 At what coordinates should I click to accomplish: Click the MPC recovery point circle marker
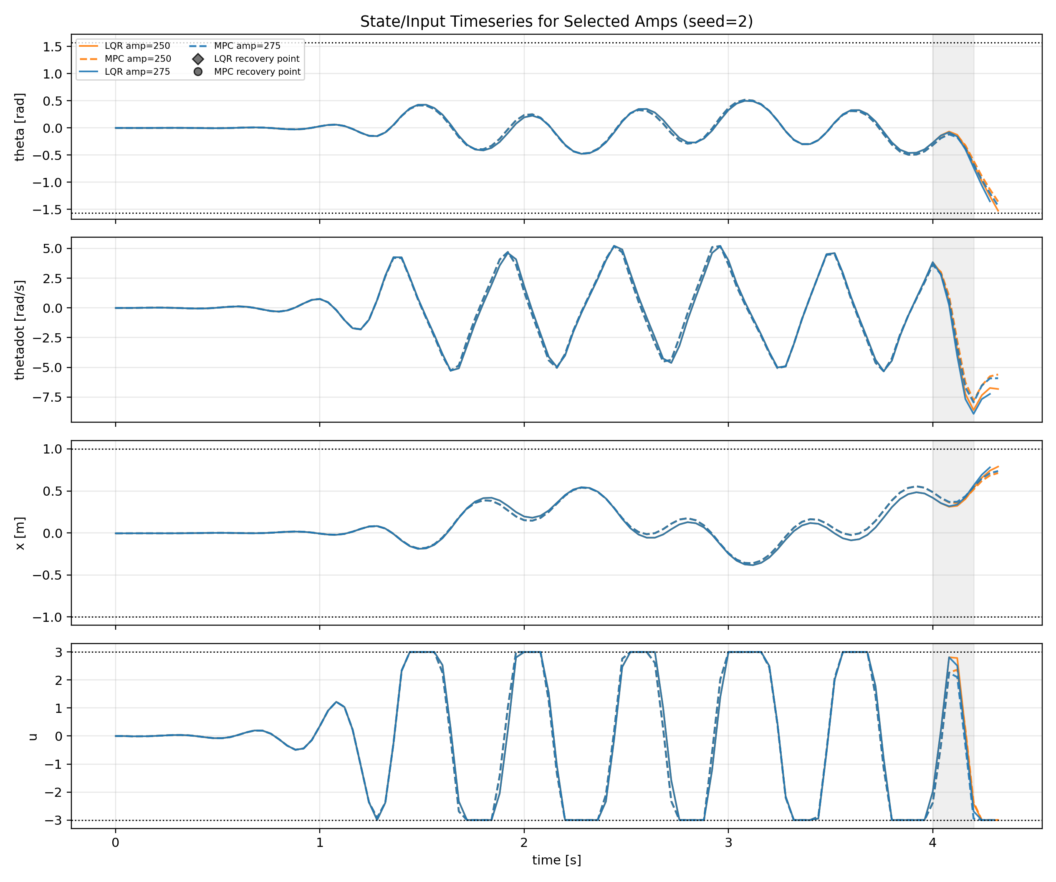point(198,72)
